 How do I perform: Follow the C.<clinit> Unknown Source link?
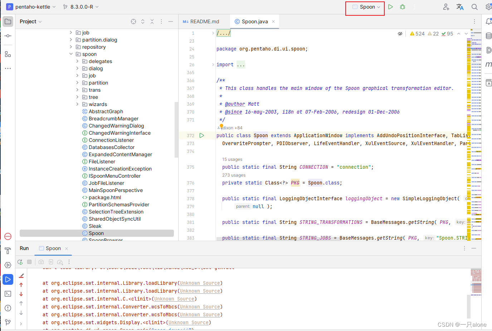click(x=174, y=299)
